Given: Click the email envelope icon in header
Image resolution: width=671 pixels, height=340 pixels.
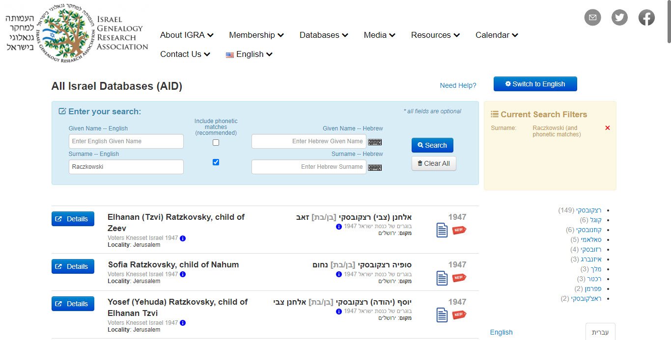Looking at the screenshot, I should coord(592,18).
